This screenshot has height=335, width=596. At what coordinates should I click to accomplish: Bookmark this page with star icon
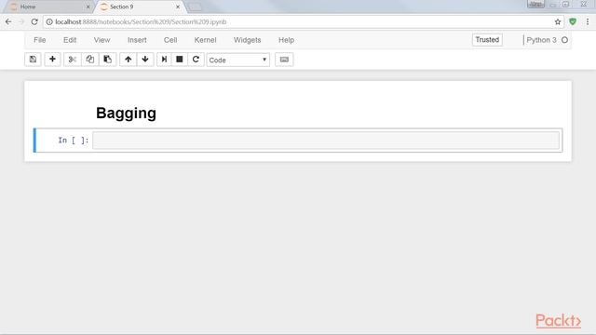pyautogui.click(x=558, y=22)
